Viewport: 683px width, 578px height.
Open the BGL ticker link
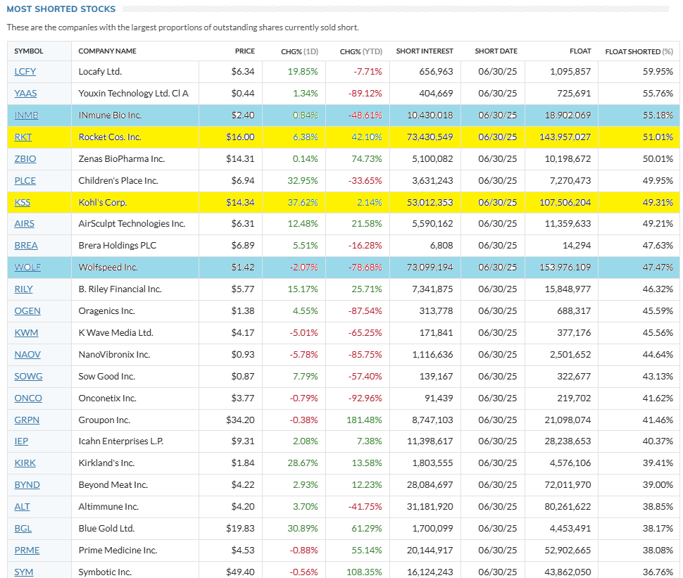coord(23,528)
